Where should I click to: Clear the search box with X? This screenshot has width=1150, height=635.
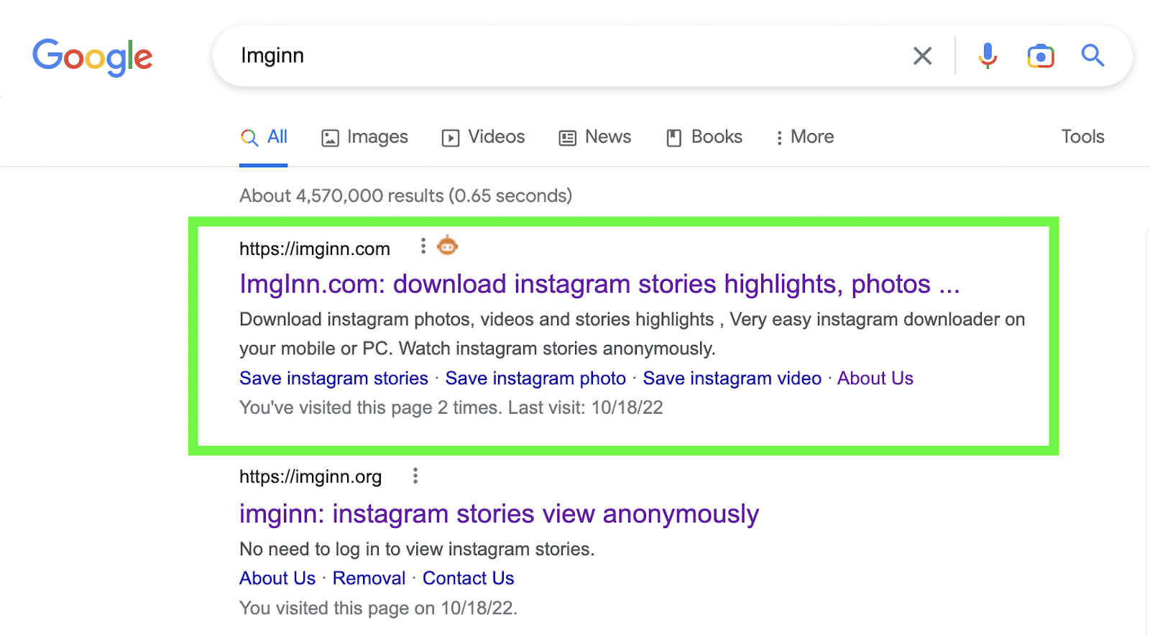click(922, 55)
